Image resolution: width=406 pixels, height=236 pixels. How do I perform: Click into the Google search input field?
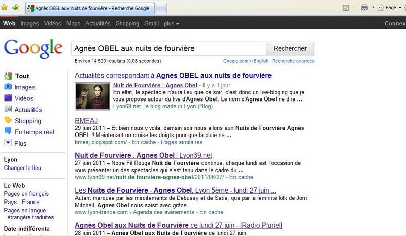click(168, 48)
